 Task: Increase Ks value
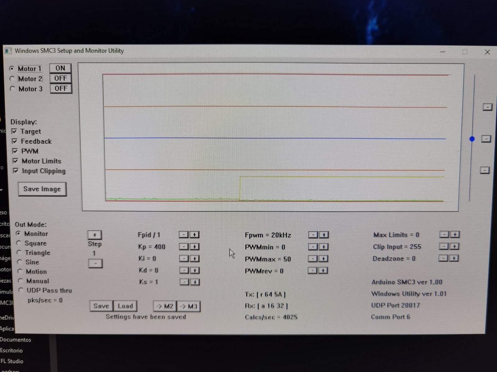[195, 282]
